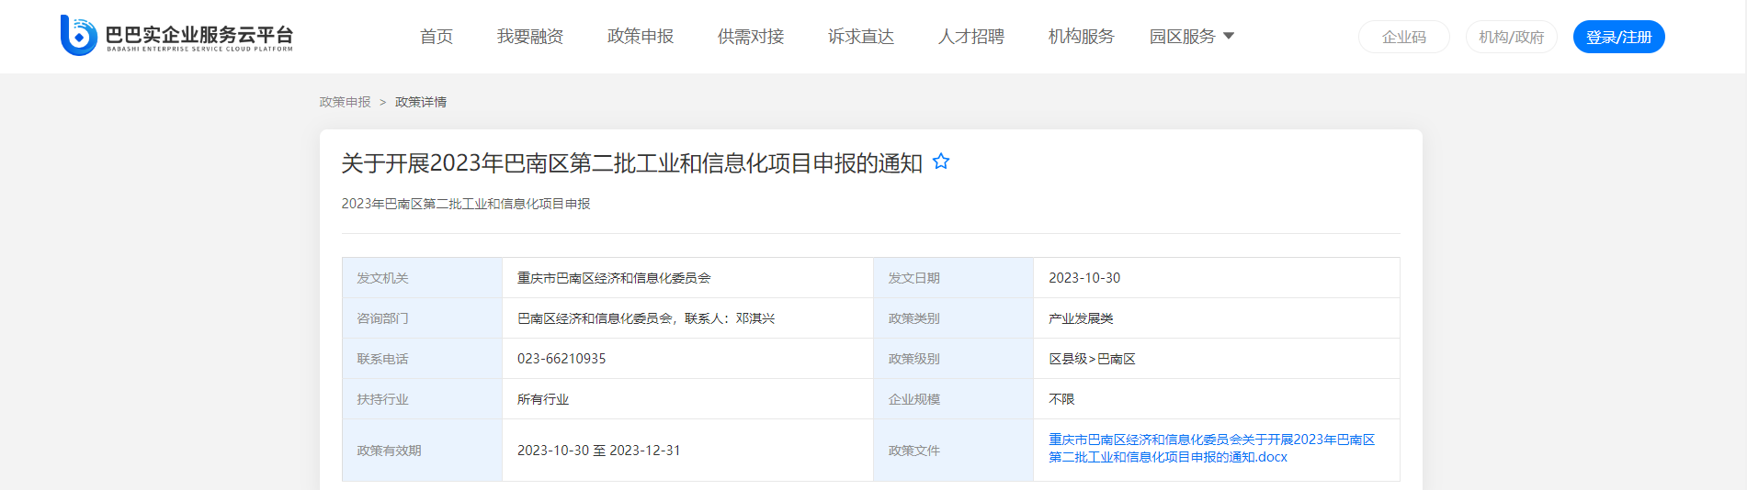This screenshot has height=490, width=1747.
Task: Go to 我要融资 in navigation
Action: point(529,37)
